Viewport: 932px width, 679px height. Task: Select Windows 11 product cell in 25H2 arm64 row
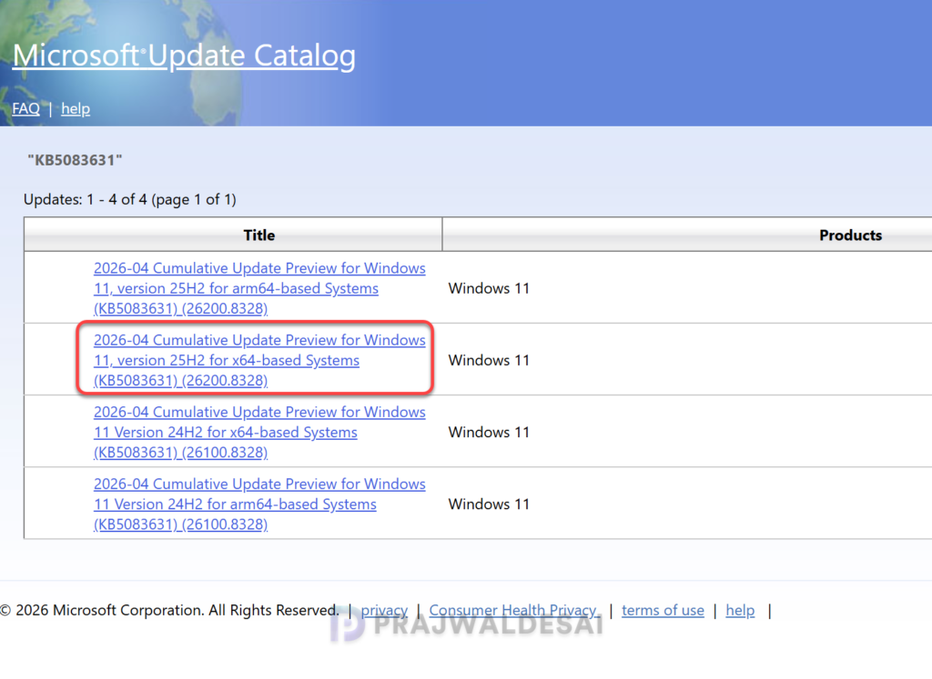pos(489,288)
